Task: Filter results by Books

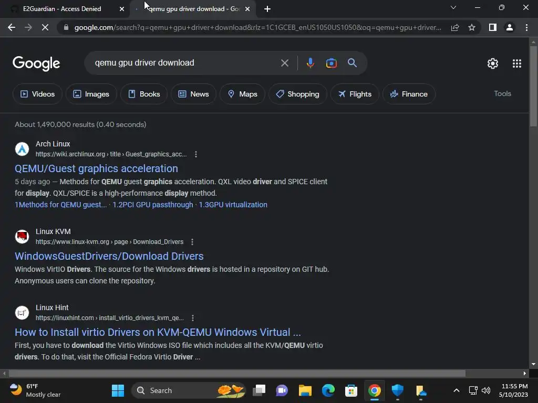Action: tap(144, 94)
